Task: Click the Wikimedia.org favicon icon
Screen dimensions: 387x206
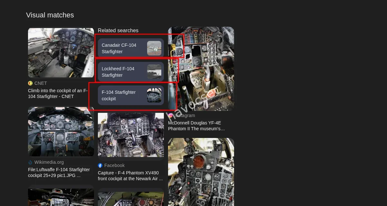Action: [x=30, y=162]
